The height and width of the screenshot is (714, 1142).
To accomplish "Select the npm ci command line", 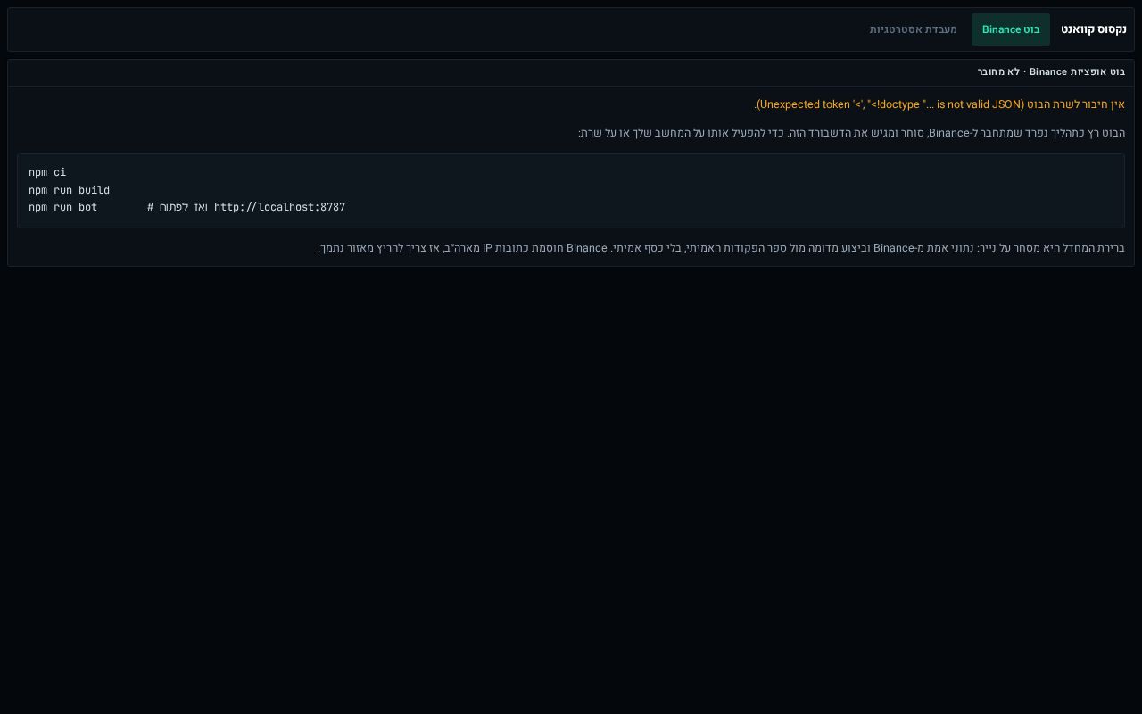I will pos(47,172).
